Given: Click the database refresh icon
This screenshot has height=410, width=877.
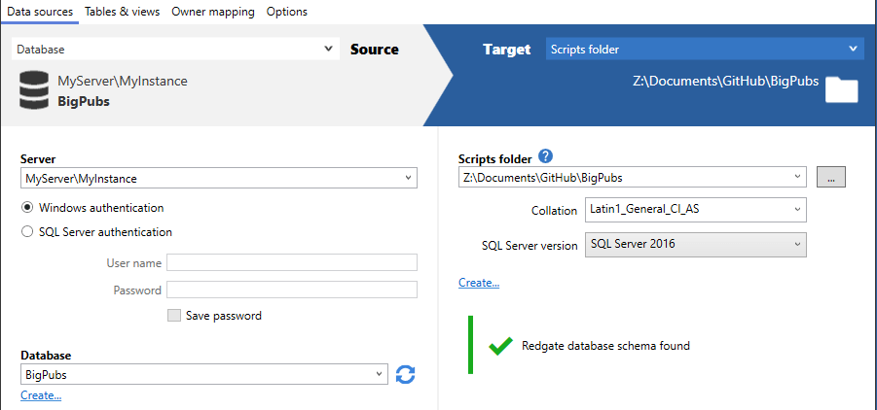Looking at the screenshot, I should pos(406,374).
